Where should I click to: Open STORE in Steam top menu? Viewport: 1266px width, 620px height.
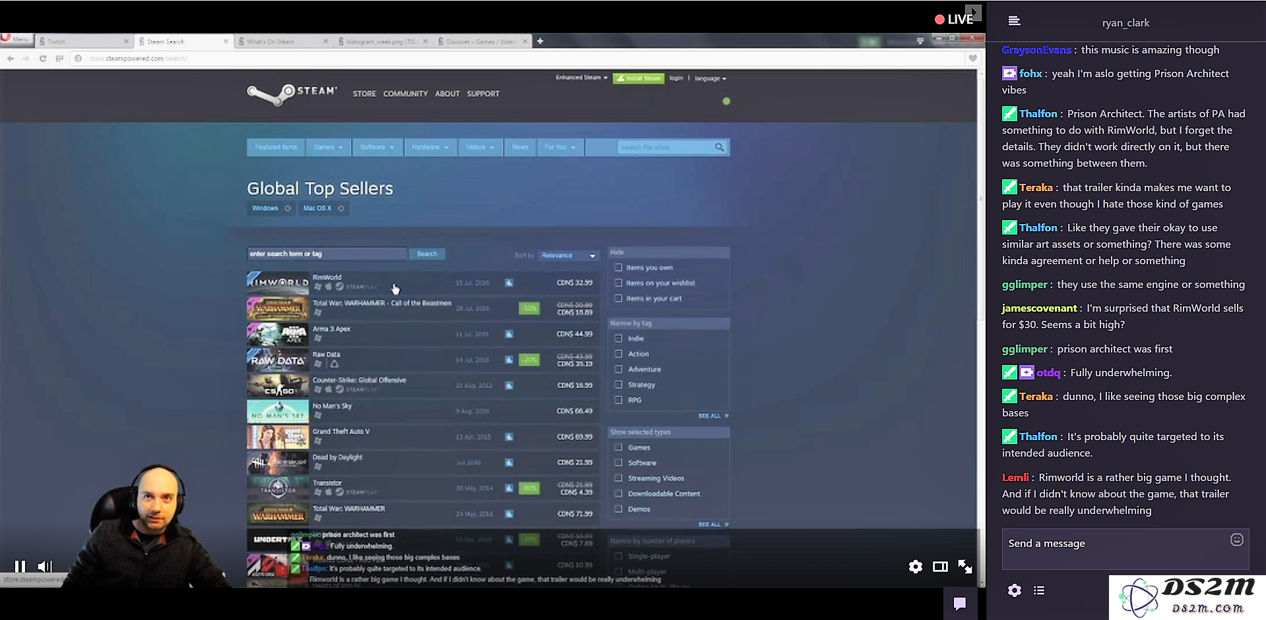364,94
